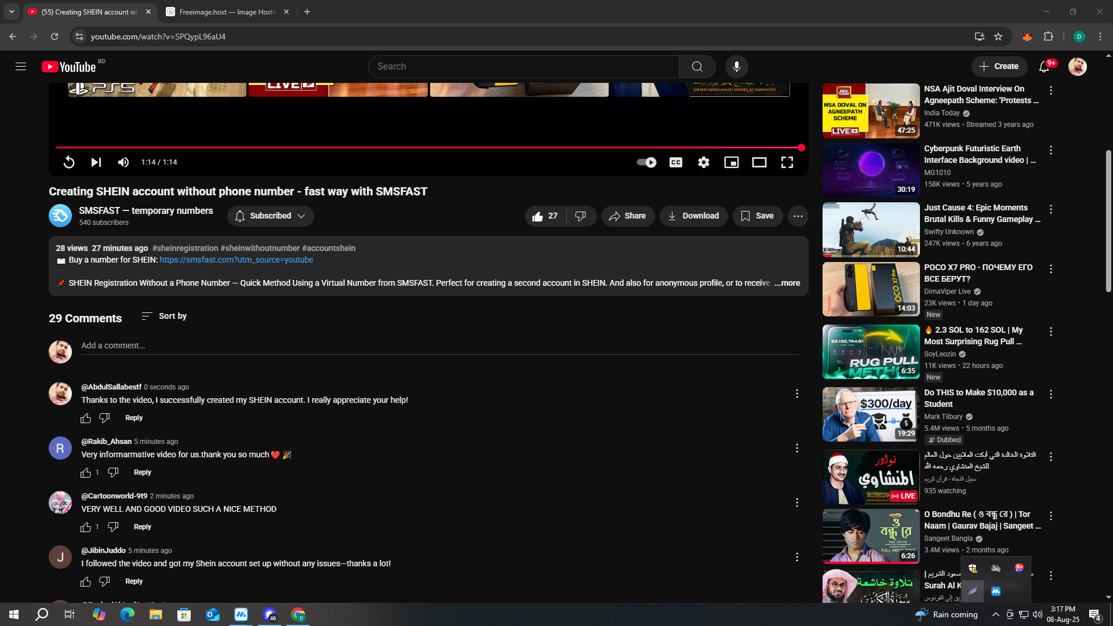Viewport: 1113px width, 626px height.
Task: Click the search magnifier button
Action: [x=697, y=67]
